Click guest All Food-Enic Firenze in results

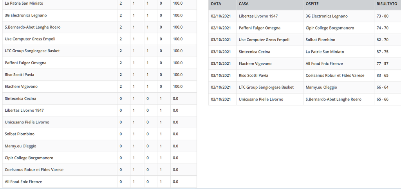pos(324,64)
